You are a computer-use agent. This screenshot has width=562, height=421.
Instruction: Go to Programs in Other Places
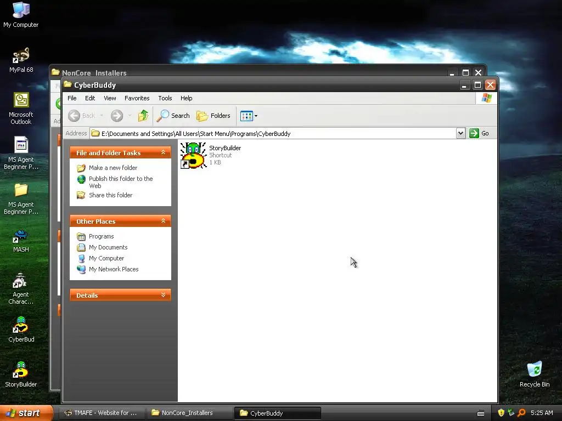[x=101, y=237]
